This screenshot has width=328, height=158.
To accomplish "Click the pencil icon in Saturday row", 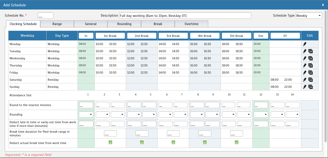I will point(305,80).
